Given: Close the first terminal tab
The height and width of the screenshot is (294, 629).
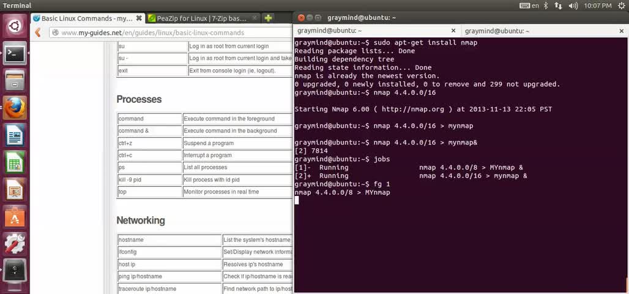Looking at the screenshot, I should point(453,31).
